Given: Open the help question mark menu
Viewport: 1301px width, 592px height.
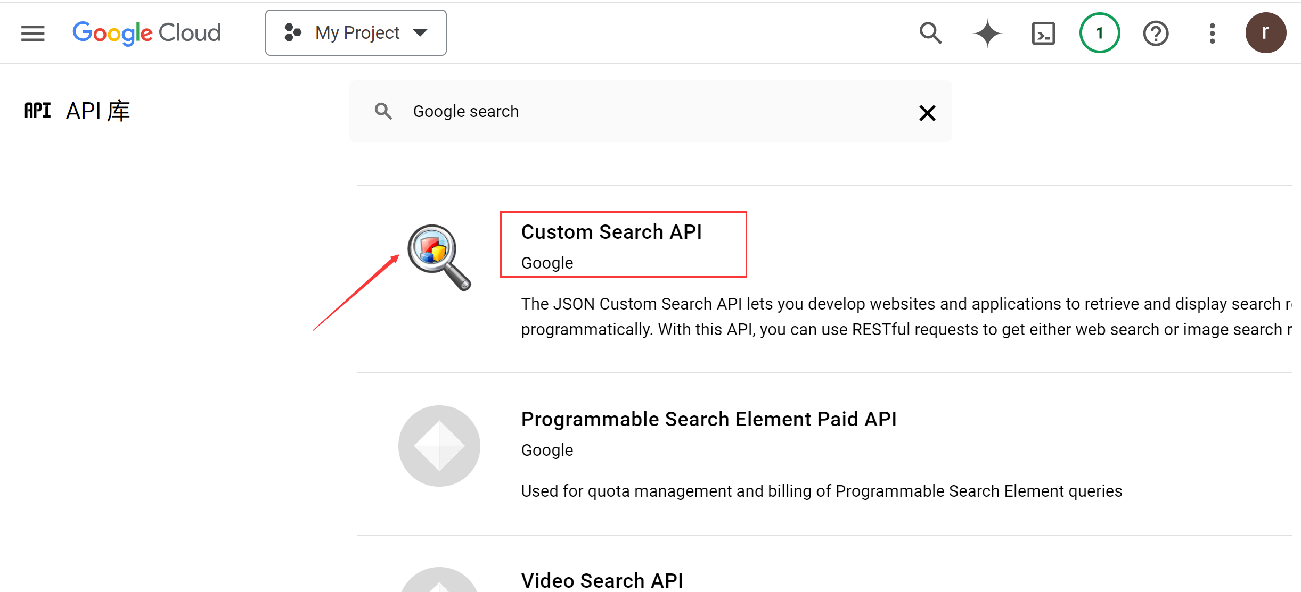Looking at the screenshot, I should 1156,33.
